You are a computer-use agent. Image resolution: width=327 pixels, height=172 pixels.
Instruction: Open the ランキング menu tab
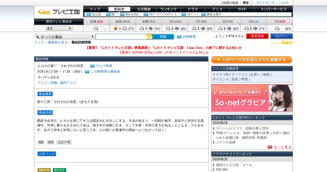click(x=168, y=9)
